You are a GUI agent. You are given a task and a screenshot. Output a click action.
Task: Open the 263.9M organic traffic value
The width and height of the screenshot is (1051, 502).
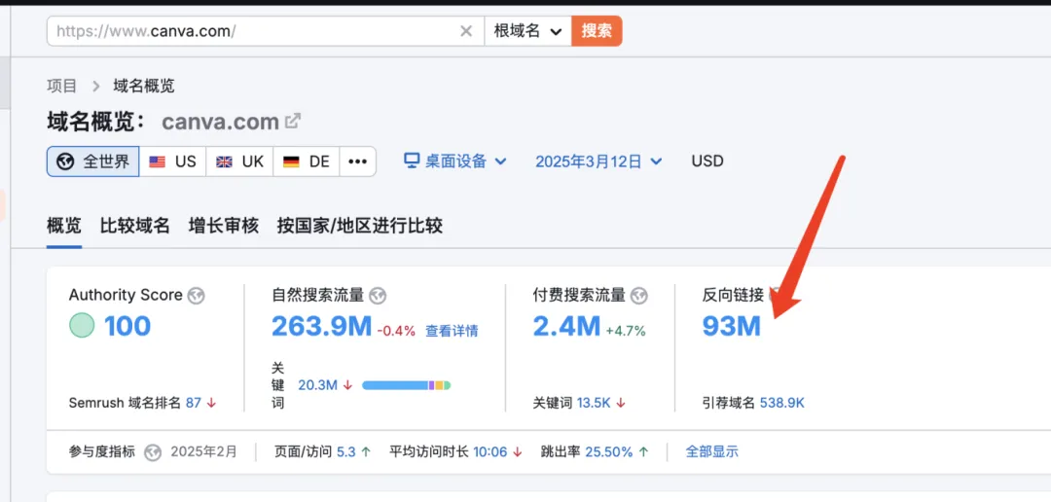(322, 327)
